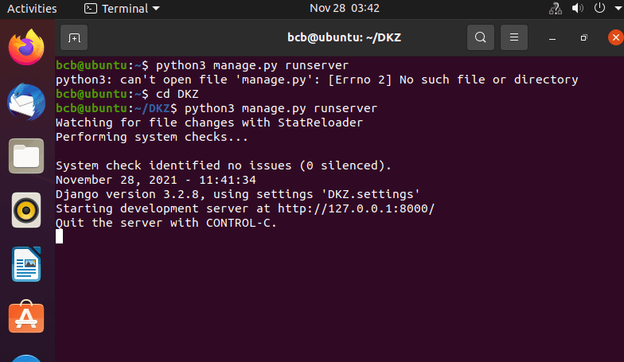Open the Files manager dock icon
This screenshot has width=624, height=362.
[26, 156]
